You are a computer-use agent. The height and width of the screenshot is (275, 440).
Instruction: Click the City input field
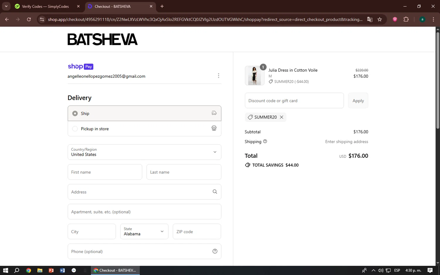pos(92,232)
